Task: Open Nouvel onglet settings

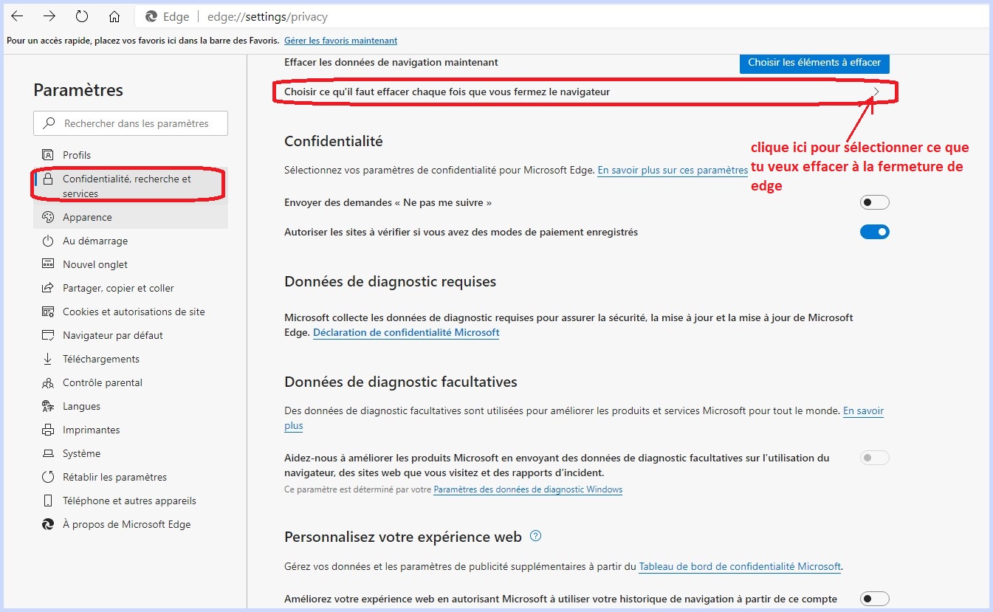Action: click(x=131, y=264)
